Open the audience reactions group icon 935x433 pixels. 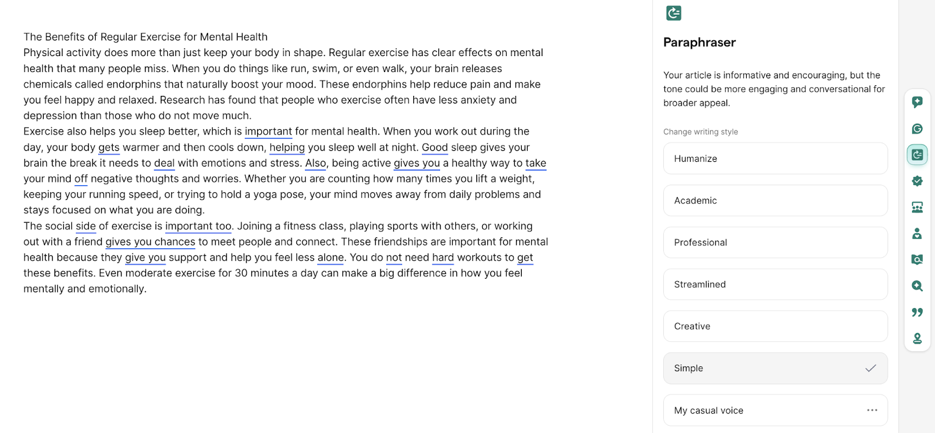click(917, 207)
